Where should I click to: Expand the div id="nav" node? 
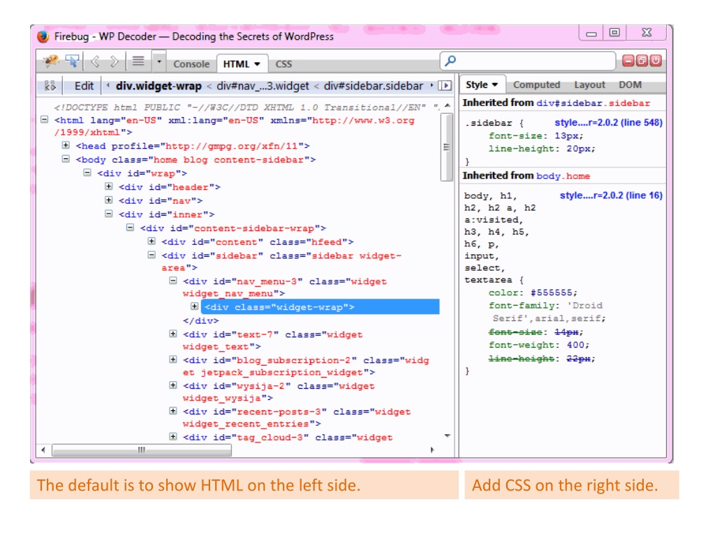tap(108, 200)
